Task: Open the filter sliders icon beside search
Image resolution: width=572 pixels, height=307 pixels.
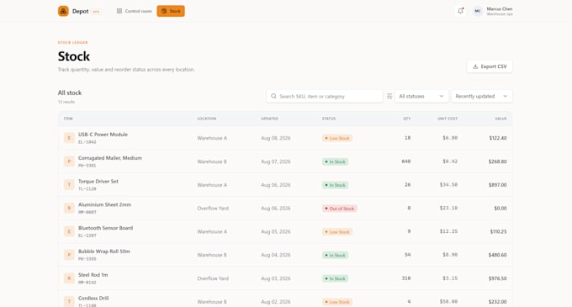Action: click(x=389, y=96)
